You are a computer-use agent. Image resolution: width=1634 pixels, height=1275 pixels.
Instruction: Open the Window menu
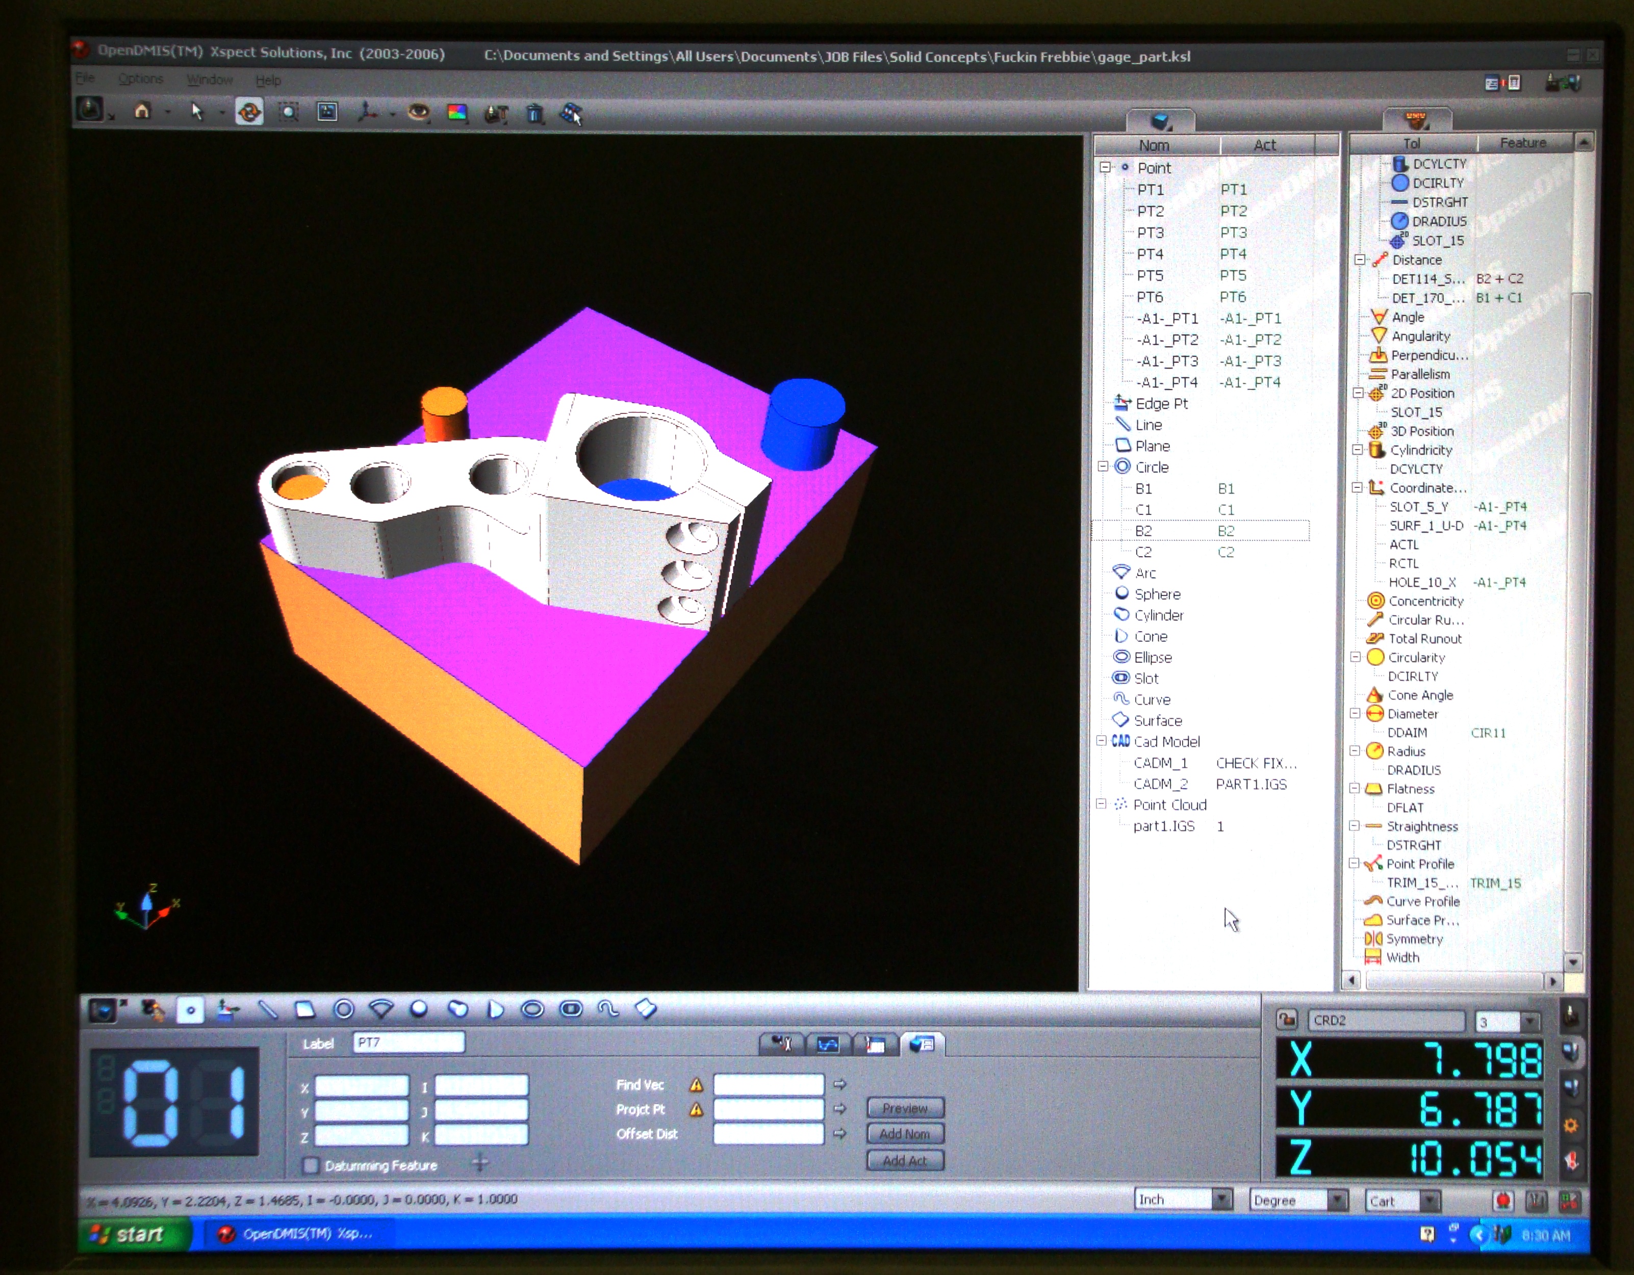(x=209, y=79)
